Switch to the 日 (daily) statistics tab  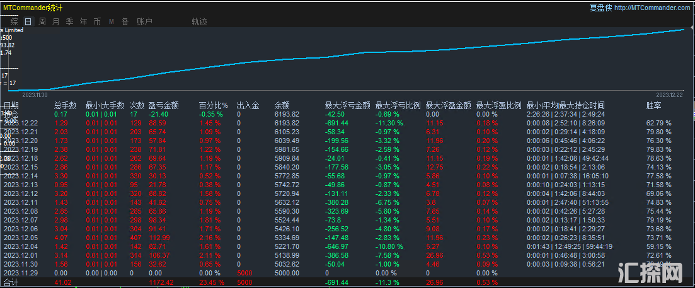tap(28, 21)
